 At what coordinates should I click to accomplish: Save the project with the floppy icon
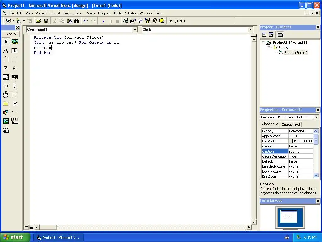(46, 21)
